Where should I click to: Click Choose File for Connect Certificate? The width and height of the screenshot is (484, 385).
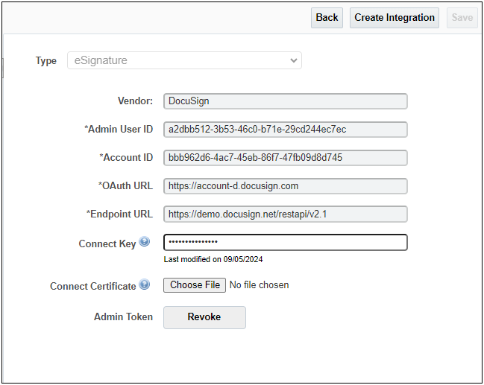coord(195,285)
